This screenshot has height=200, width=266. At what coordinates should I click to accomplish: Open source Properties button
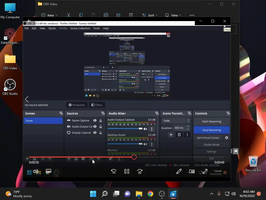[77, 105]
